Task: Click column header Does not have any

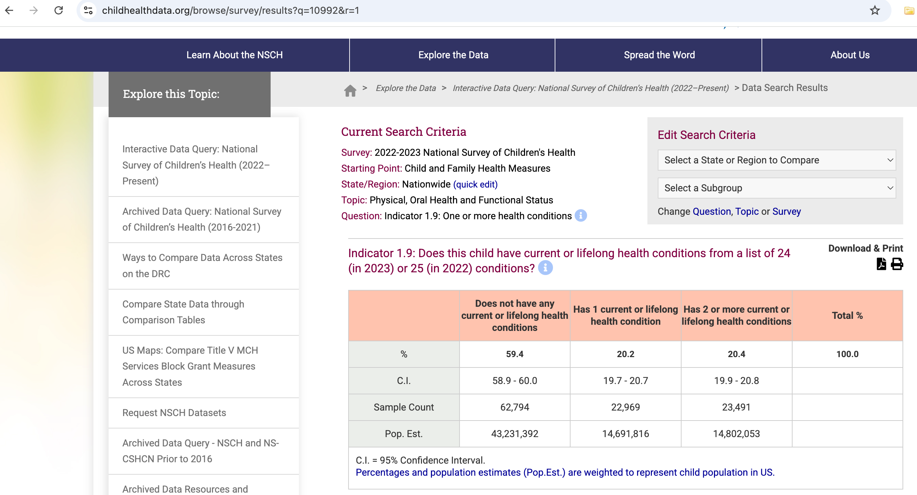Action: coord(514,315)
